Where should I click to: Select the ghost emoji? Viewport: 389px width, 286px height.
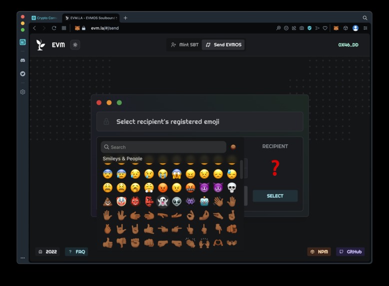point(163,202)
